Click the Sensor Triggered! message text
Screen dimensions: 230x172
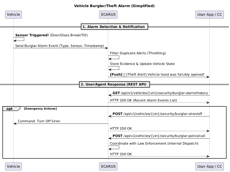pyautogui.click(x=51, y=35)
